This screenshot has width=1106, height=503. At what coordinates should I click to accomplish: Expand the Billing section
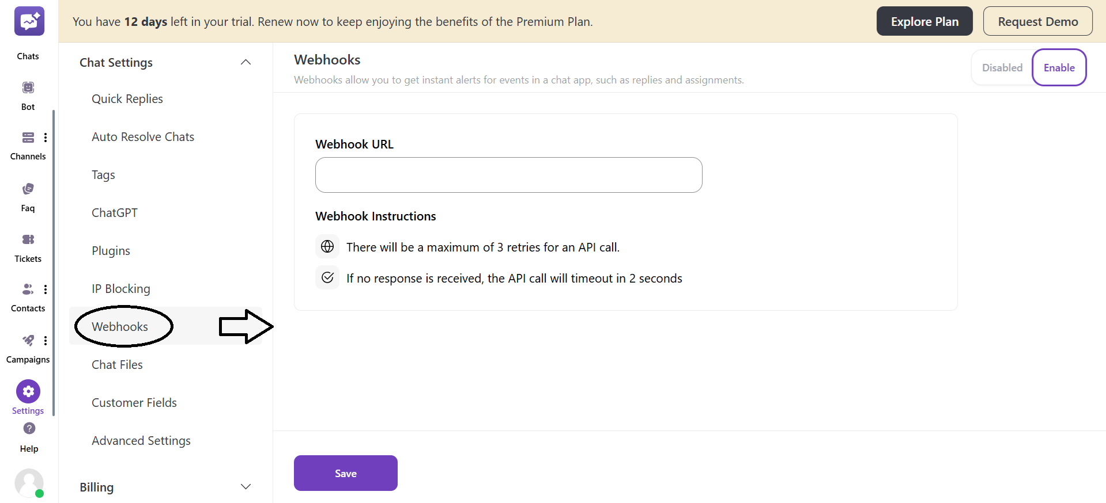(246, 486)
